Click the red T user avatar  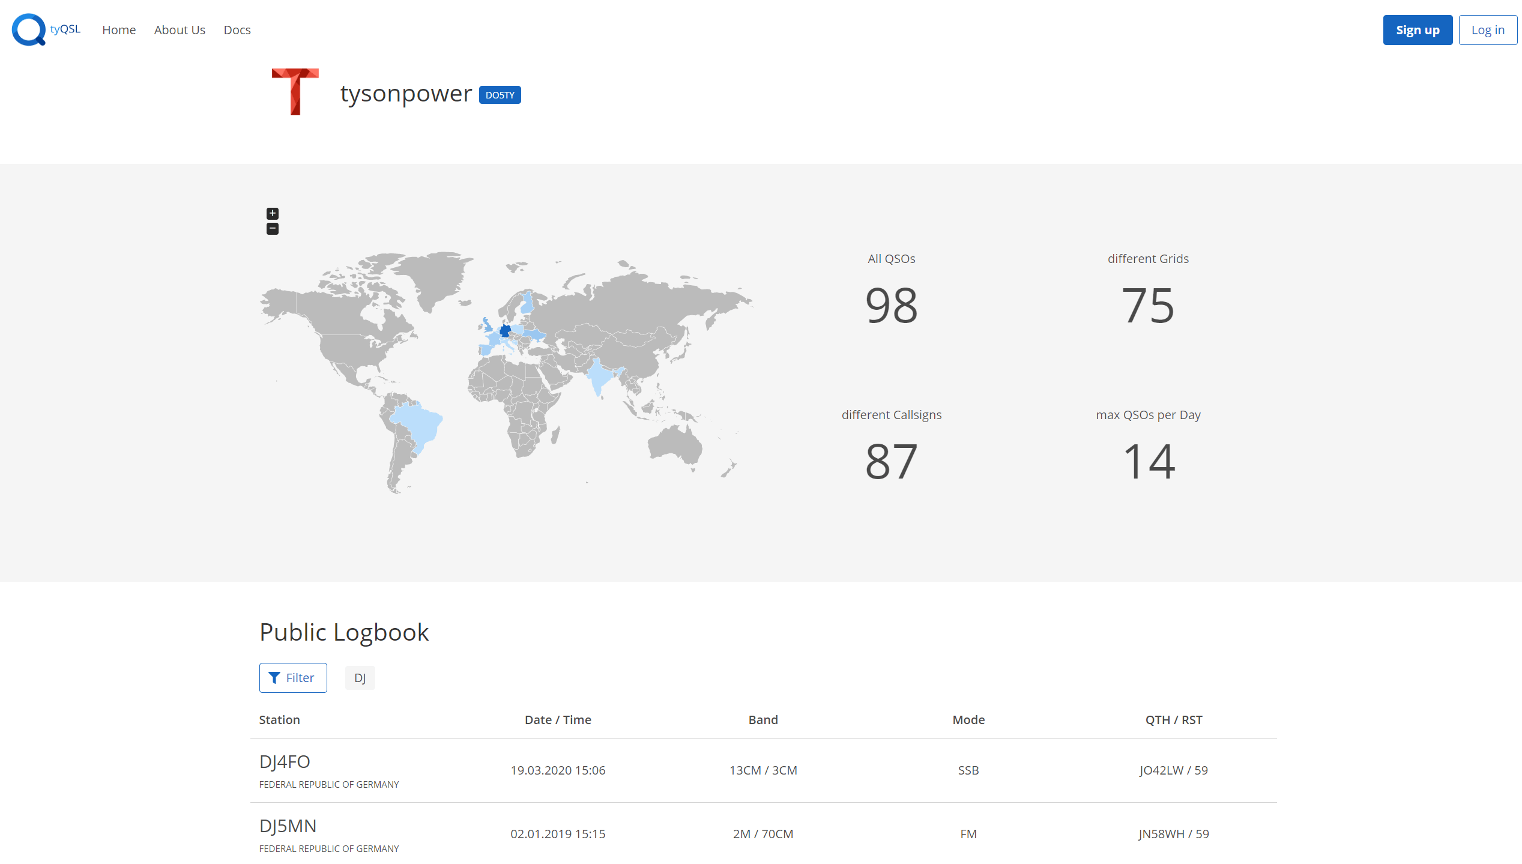(x=295, y=92)
